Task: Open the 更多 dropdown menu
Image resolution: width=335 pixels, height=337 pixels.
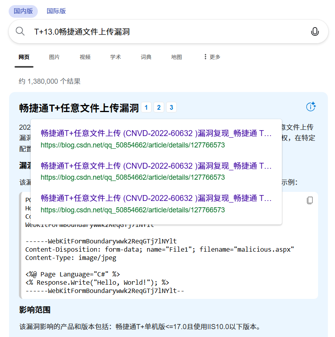Action: (212, 57)
